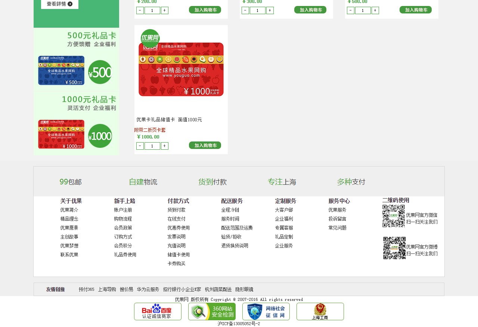Image resolution: width=478 pixels, height=327 pixels.
Task: Open the 全程冷链 delivery service link
Action: (230, 210)
